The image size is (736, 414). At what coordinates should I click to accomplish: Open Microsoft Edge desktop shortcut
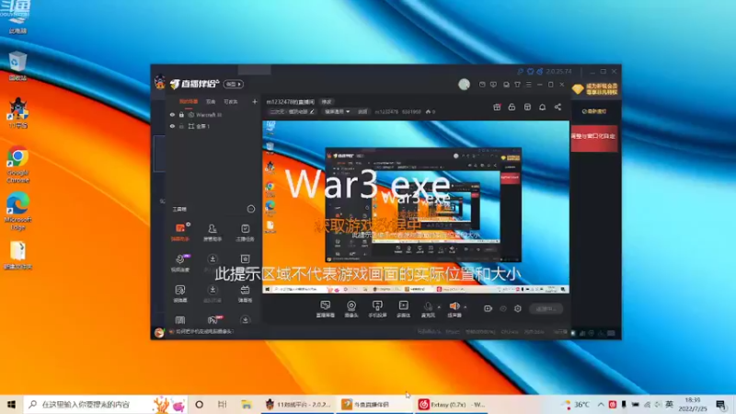click(x=17, y=211)
